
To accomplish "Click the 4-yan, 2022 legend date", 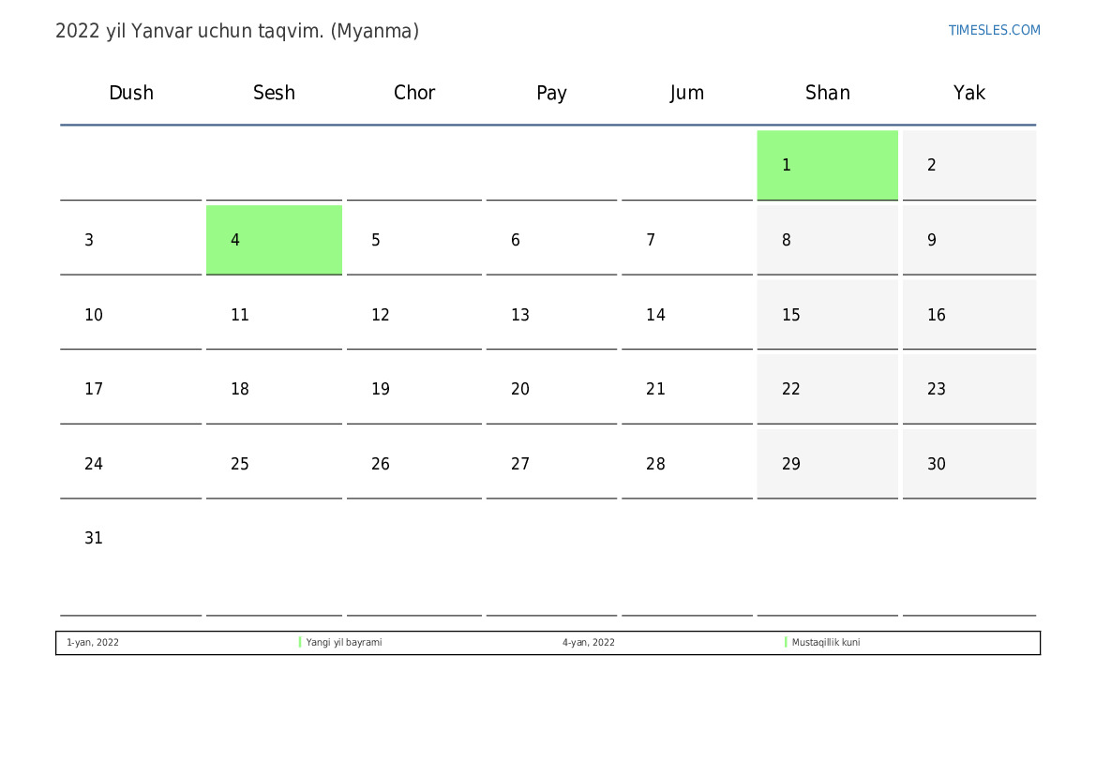I will pyautogui.click(x=589, y=643).
